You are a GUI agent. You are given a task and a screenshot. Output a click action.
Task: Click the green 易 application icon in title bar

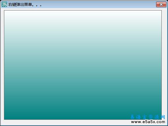point(4,4)
